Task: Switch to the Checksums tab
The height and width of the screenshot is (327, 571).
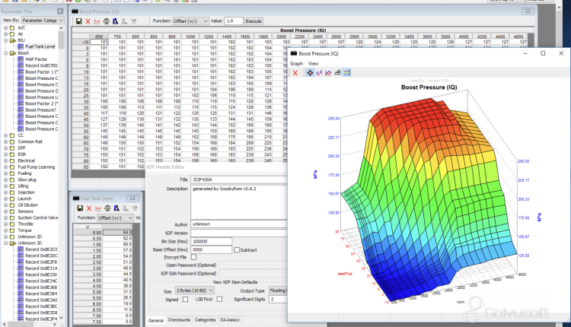Action: [x=179, y=319]
